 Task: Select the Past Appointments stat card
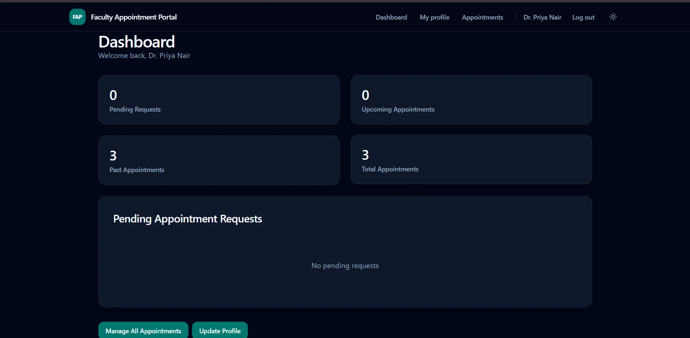(219, 160)
